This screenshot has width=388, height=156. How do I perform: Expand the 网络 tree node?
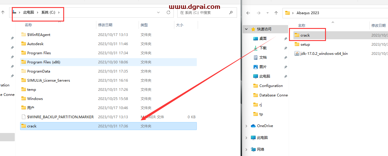point(246,150)
